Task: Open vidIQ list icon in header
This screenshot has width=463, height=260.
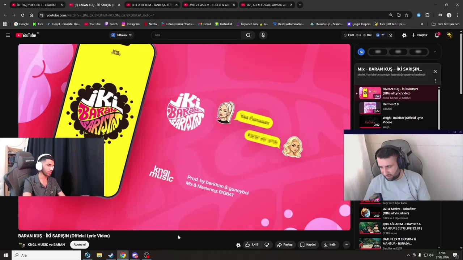Action: [x=383, y=35]
